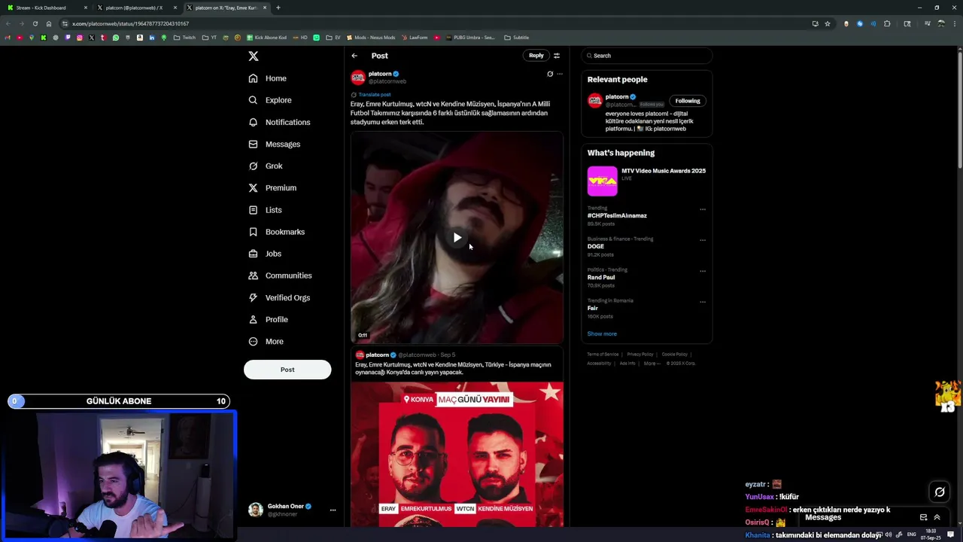The height and width of the screenshot is (542, 963).
Task: Open Bookmarks
Action: [x=276, y=232]
